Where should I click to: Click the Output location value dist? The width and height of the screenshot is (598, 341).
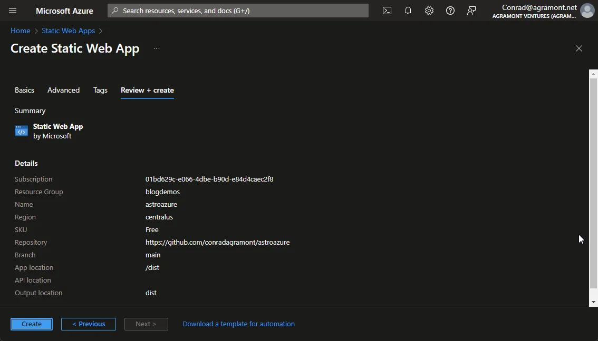click(151, 293)
